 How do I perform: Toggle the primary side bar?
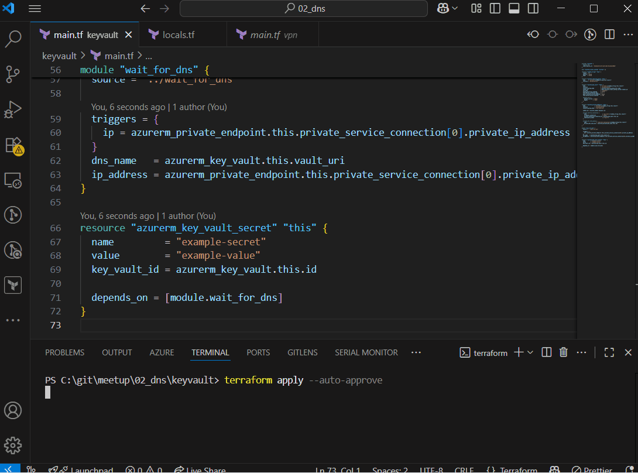495,9
